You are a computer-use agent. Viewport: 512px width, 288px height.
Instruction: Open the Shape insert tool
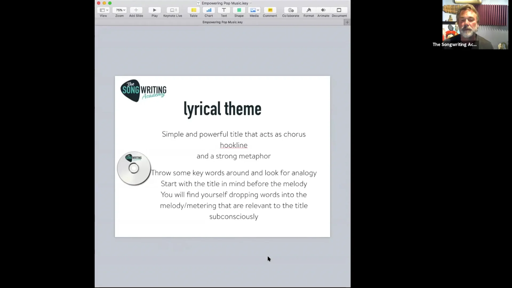[239, 10]
